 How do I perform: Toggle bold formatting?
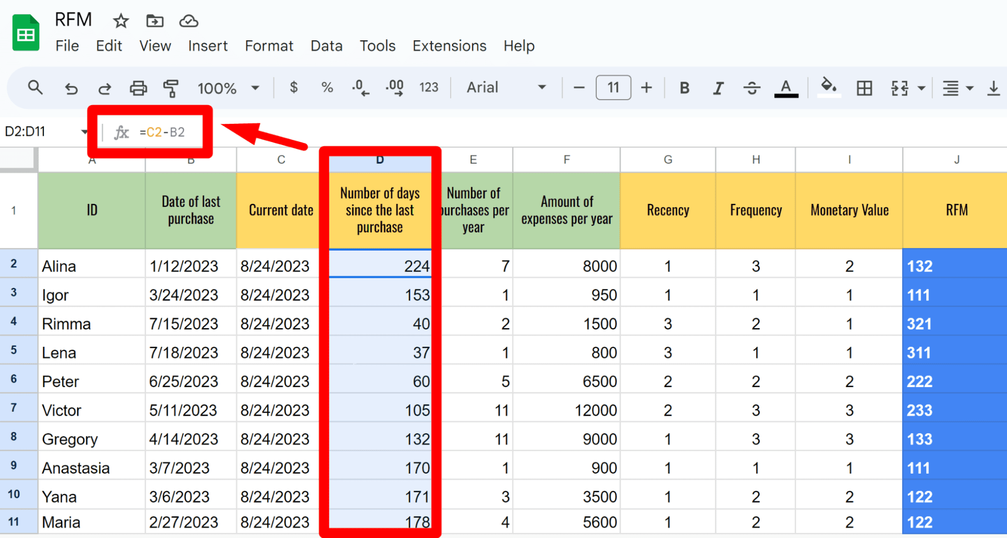[684, 87]
